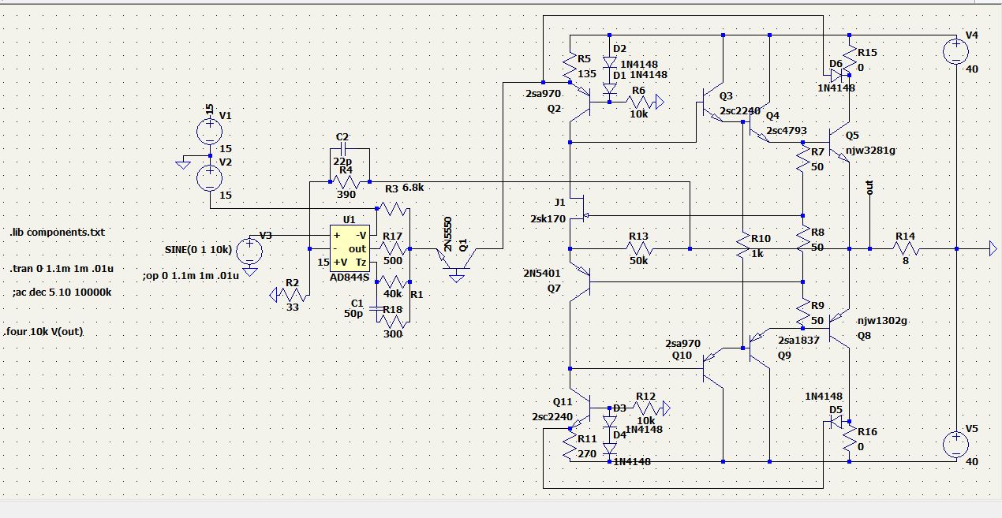Select the V5 40-volt supply source
This screenshot has width=1002, height=518.
click(956, 445)
